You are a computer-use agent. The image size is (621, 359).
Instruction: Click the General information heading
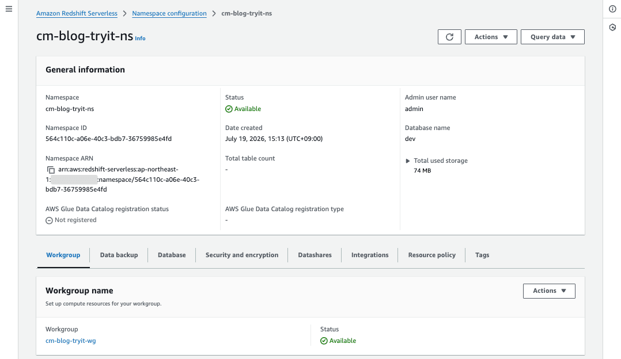85,70
